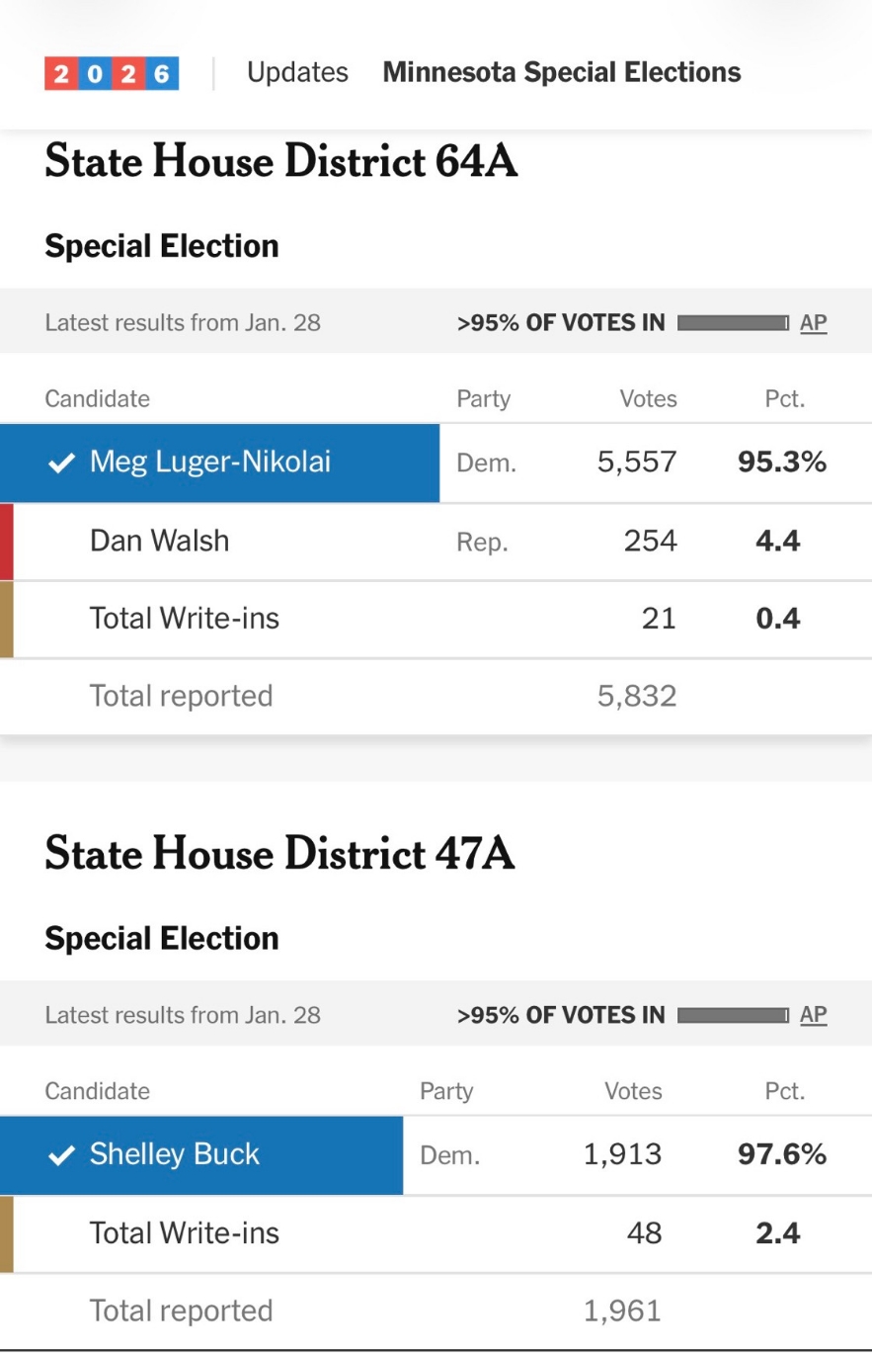Select the Meg Luger-Nikolai candidate row

tap(209, 463)
